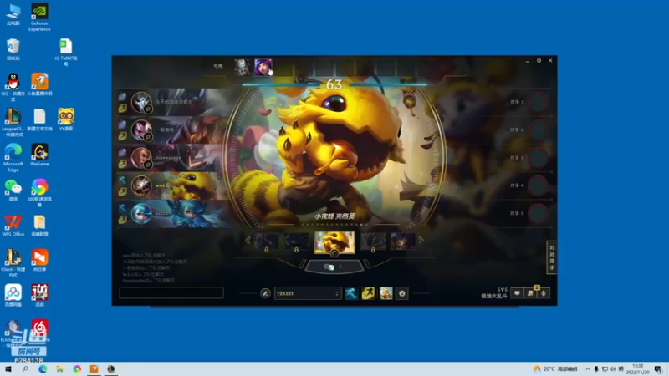
Task: Edit rune page with pencil icon
Action: 265,293
